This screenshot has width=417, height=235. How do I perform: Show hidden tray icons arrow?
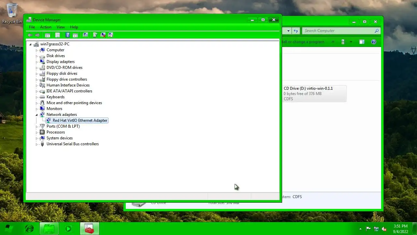(360, 229)
